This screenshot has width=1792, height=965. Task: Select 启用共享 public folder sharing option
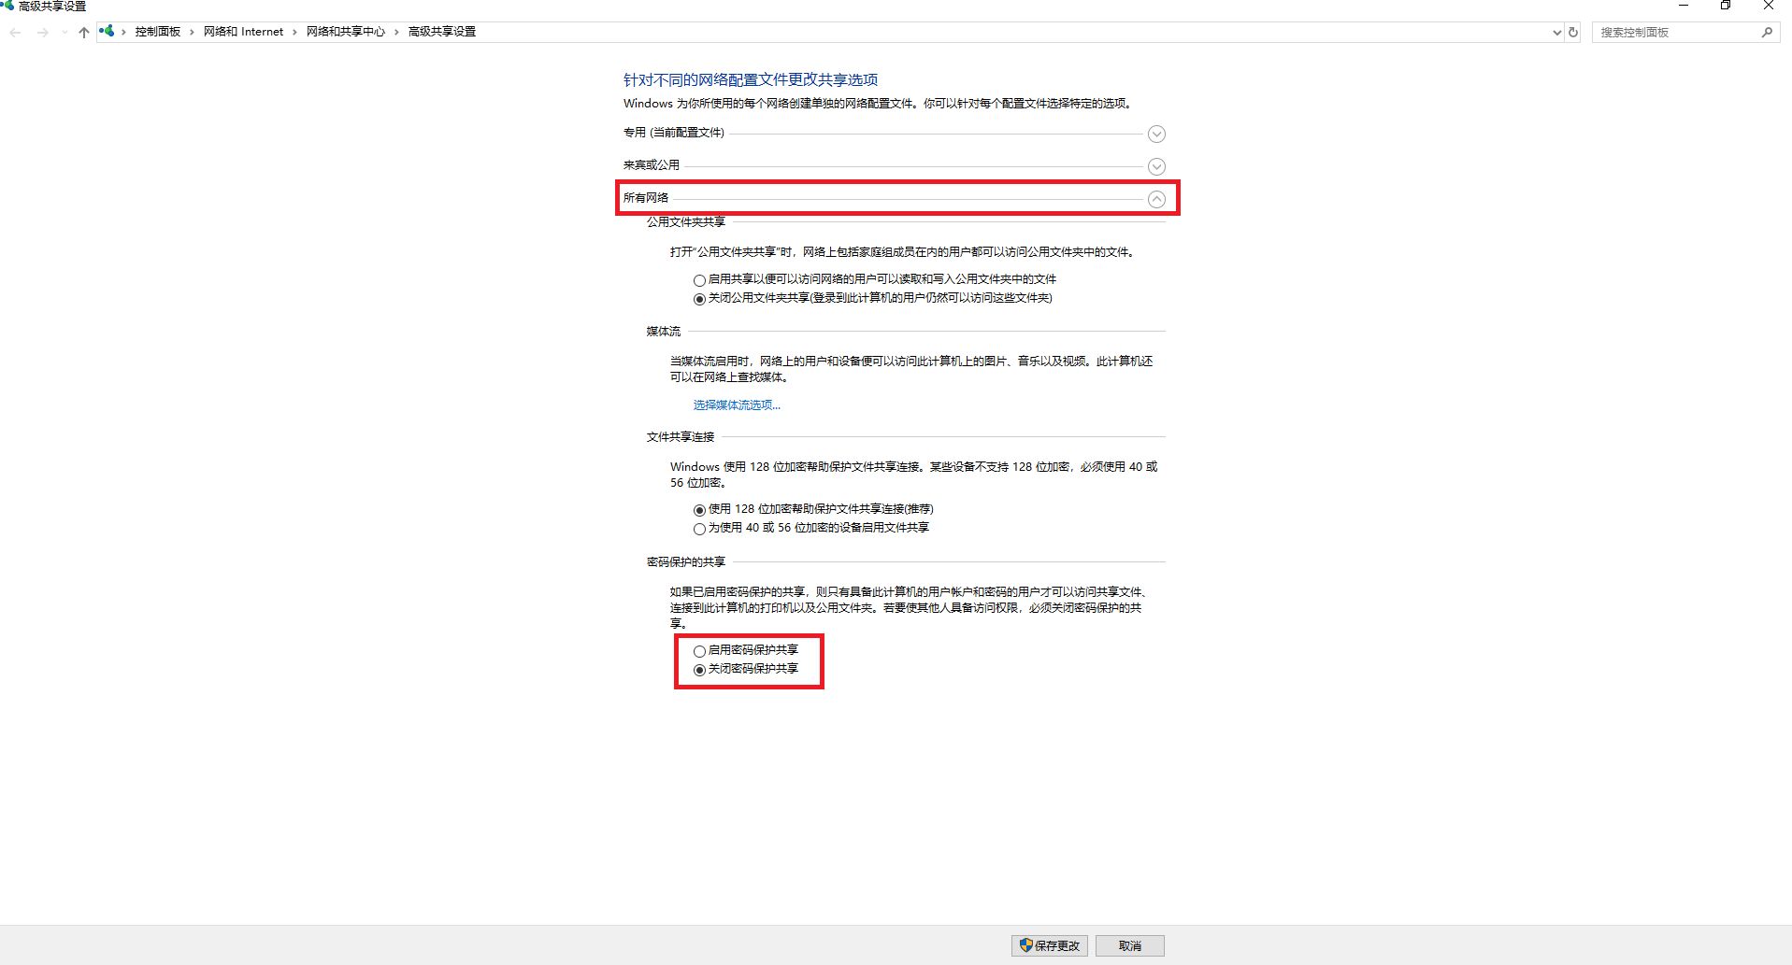(699, 280)
